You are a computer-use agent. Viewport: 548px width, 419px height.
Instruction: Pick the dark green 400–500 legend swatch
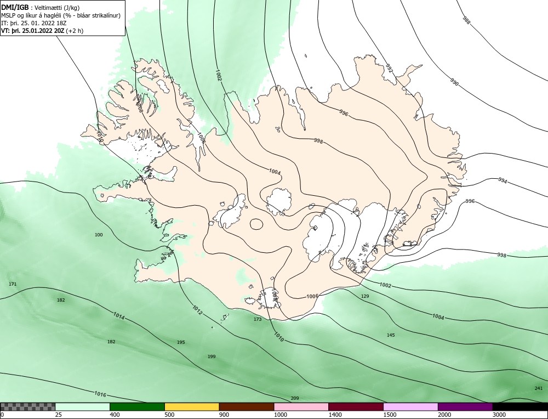click(x=137, y=407)
